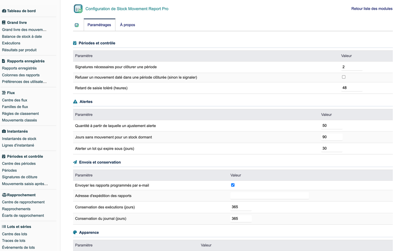This screenshot has width=406, height=251.
Task: Click the Envois et conservation heading
Action: coord(100,162)
